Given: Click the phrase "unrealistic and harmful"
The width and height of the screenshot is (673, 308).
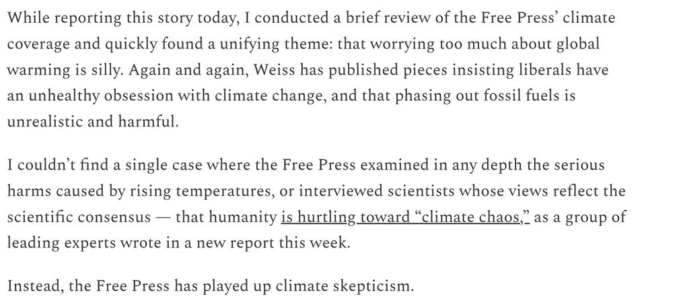Looking at the screenshot, I should pos(92,122).
